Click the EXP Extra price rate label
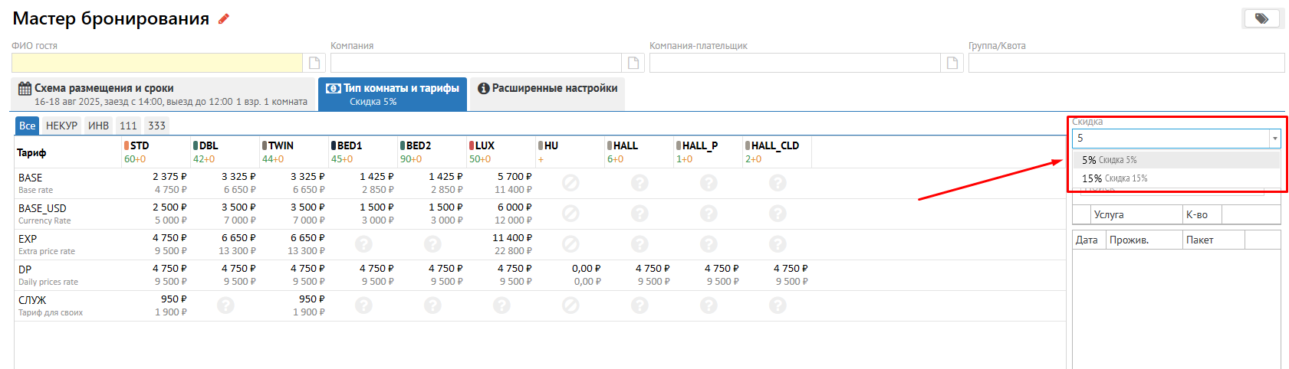 pos(47,245)
